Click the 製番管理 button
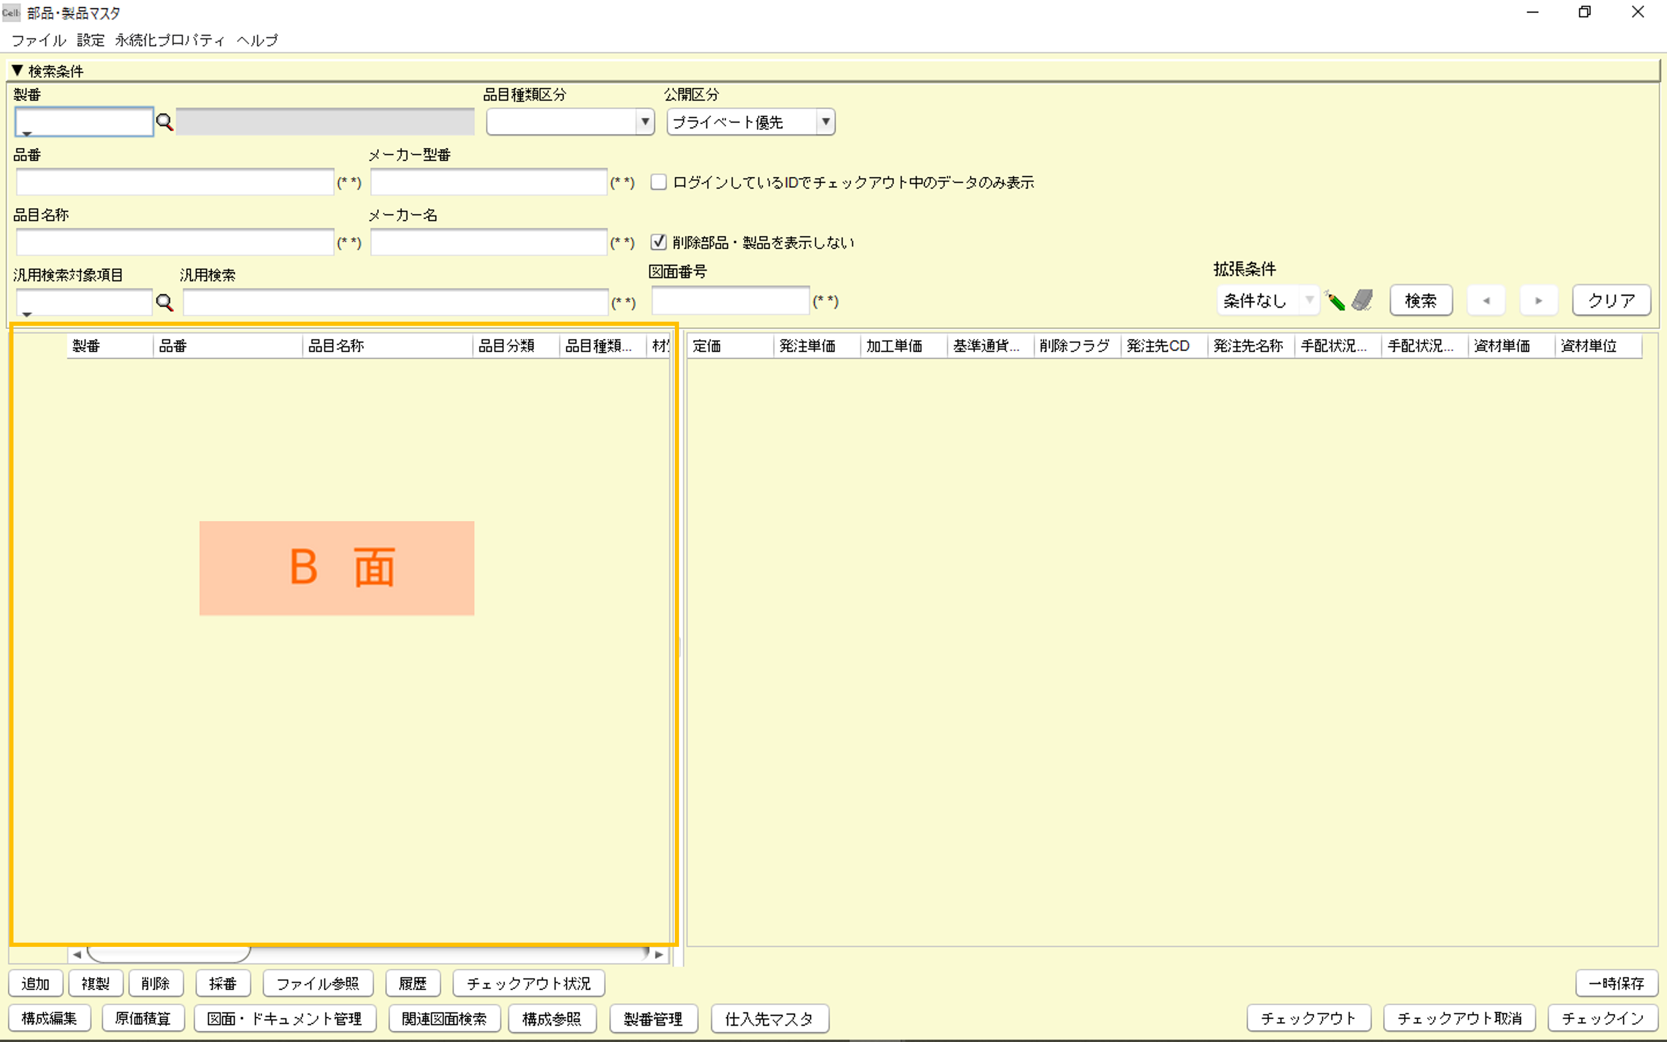Viewport: 1667px width, 1042px height. [x=654, y=1018]
